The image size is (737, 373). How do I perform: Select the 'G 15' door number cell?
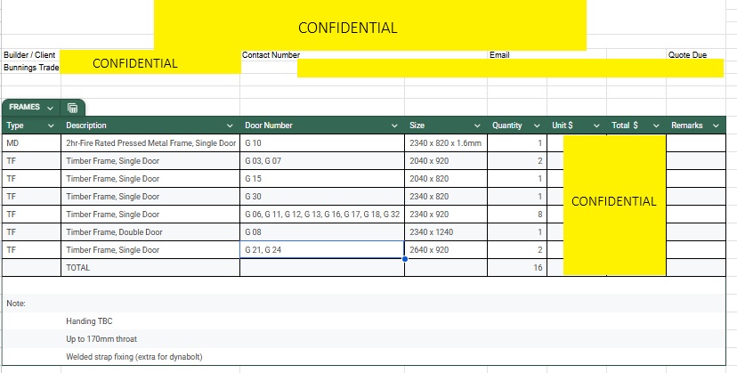coord(322,179)
